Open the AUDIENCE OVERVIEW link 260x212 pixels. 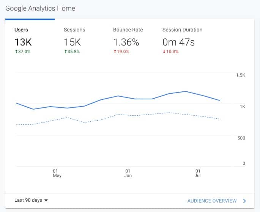point(212,201)
